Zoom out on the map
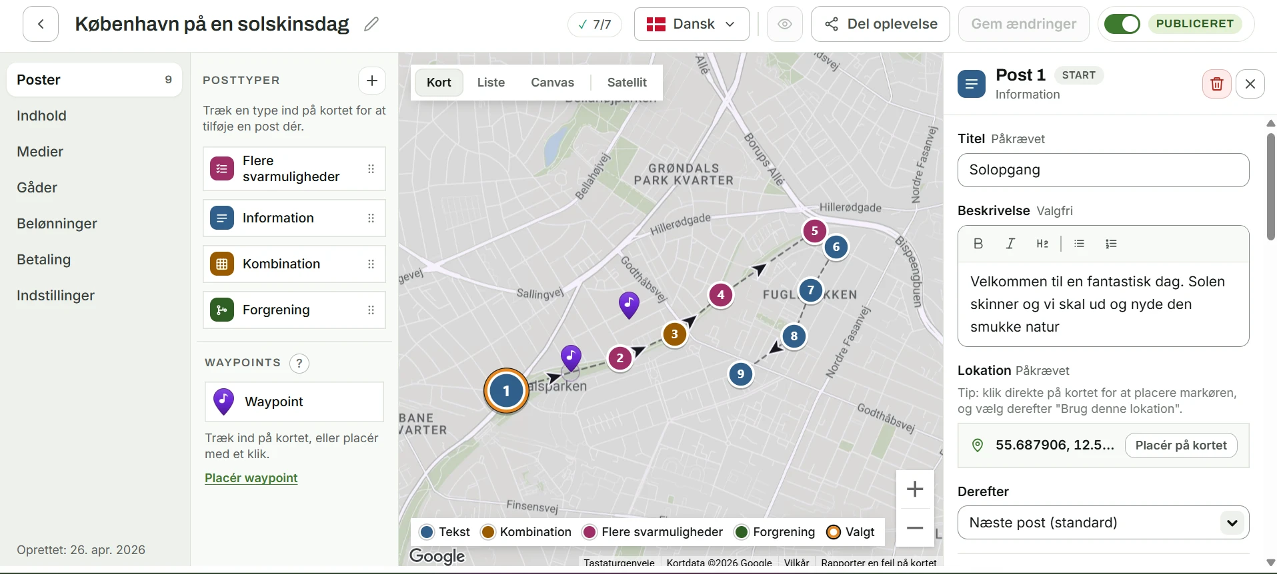Image resolution: width=1277 pixels, height=574 pixels. tap(915, 528)
